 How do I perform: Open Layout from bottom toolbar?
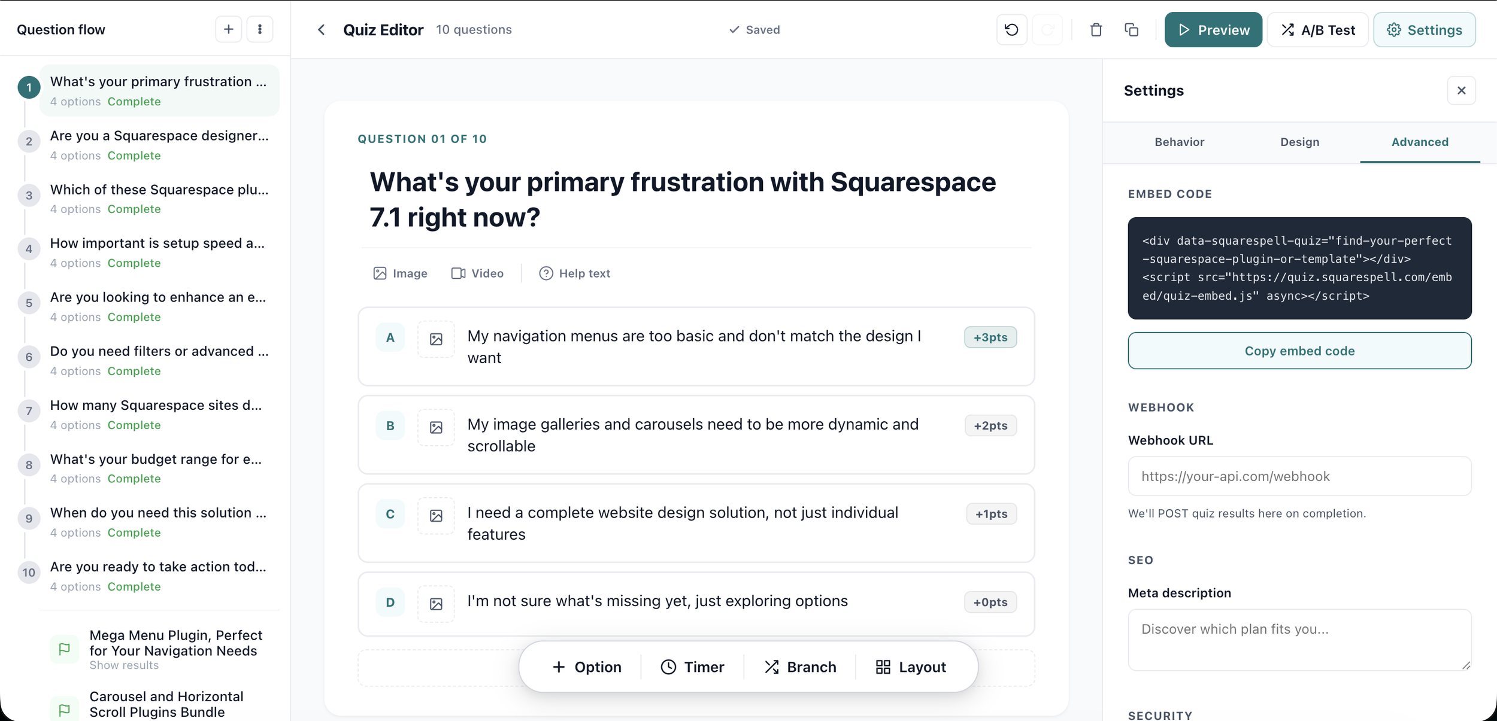(911, 667)
